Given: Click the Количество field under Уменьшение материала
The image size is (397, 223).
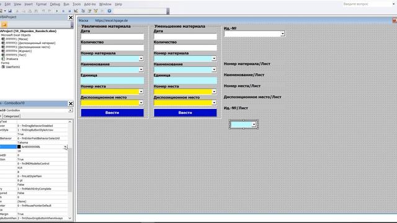Looking at the screenshot, I should [185, 48].
